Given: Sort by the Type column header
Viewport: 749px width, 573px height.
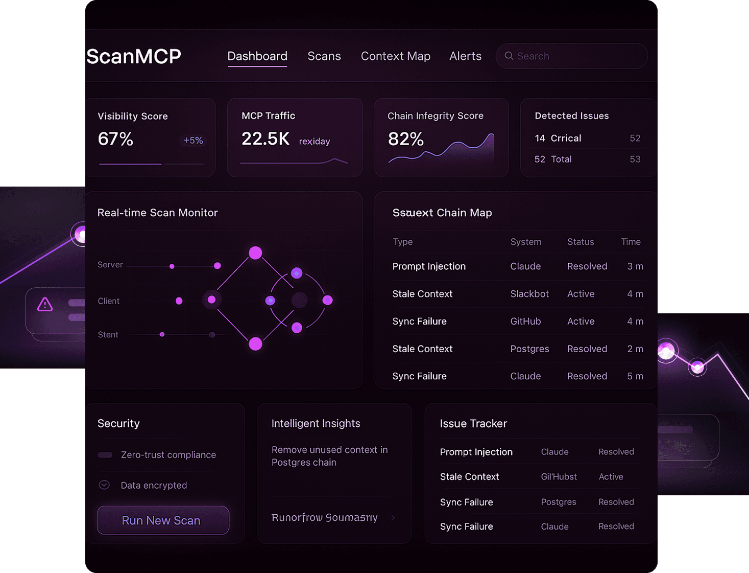Looking at the screenshot, I should click(403, 242).
